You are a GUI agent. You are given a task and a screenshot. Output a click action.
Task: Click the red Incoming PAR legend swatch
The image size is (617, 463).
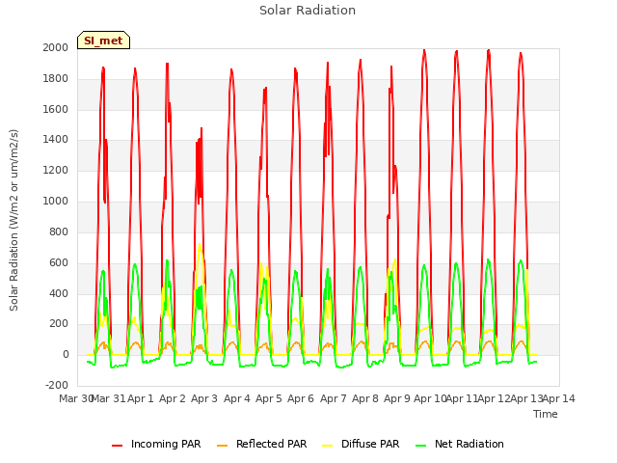(x=117, y=446)
